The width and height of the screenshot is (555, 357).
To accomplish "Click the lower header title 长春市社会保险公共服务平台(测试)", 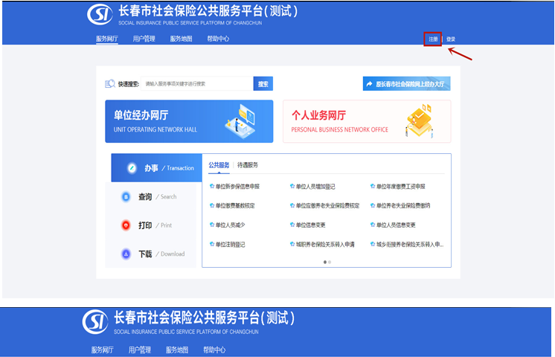I will 205,318.
